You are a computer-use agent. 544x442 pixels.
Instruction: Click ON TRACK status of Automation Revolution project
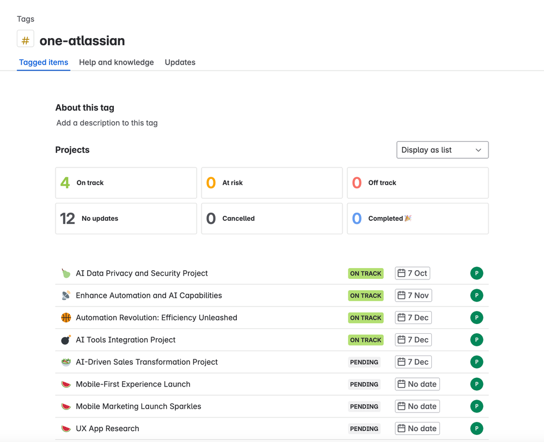point(366,318)
